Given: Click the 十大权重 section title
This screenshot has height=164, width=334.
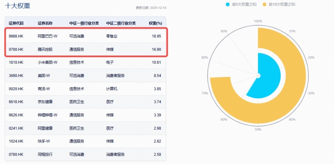Looking at the screenshot, I should point(17,6).
